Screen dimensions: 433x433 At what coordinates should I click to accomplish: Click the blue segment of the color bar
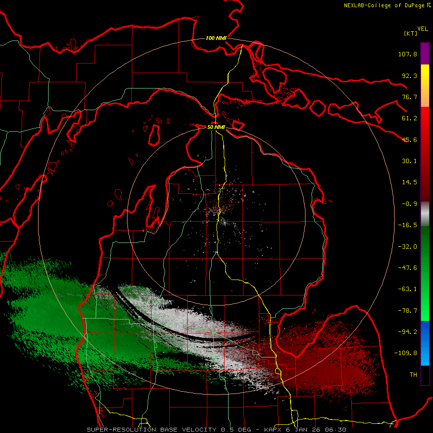tap(425, 343)
